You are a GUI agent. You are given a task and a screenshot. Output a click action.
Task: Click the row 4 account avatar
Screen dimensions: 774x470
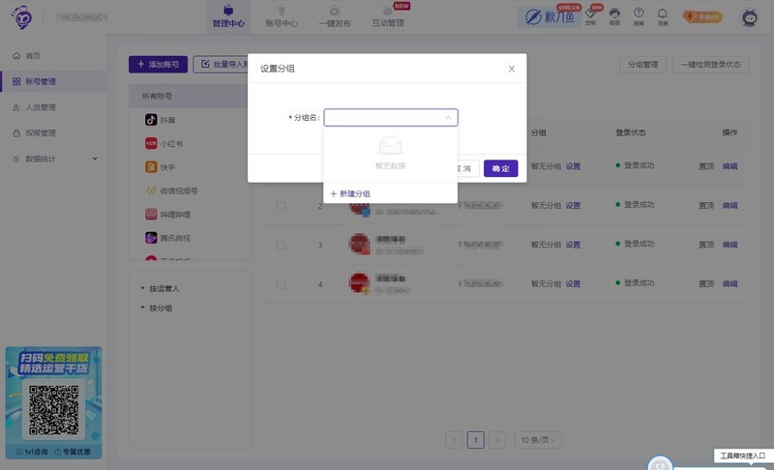359,283
